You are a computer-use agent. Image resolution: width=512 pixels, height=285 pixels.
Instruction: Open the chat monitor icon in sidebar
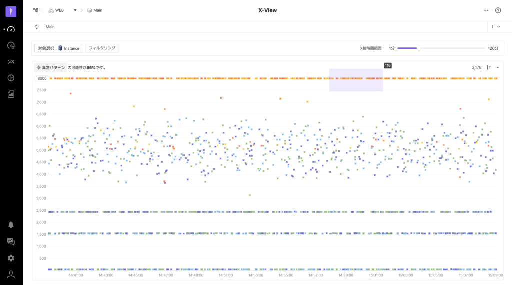pos(11,241)
